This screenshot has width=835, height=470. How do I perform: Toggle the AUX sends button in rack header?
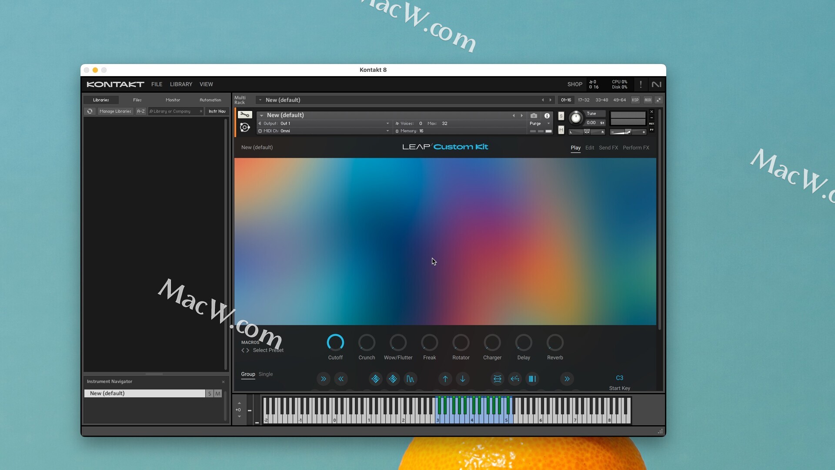point(648,100)
